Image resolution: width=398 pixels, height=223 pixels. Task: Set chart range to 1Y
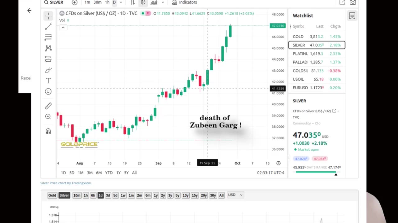click(x=118, y=173)
